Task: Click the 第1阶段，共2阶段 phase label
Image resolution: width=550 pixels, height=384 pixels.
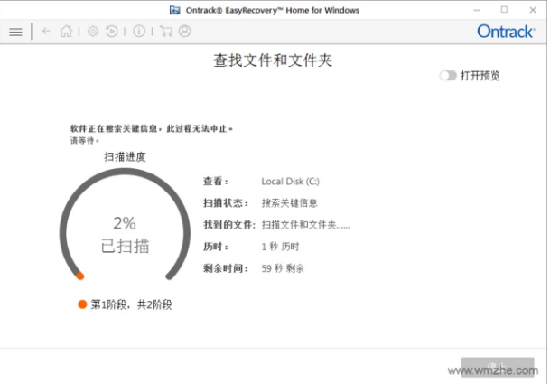Action: (132, 304)
